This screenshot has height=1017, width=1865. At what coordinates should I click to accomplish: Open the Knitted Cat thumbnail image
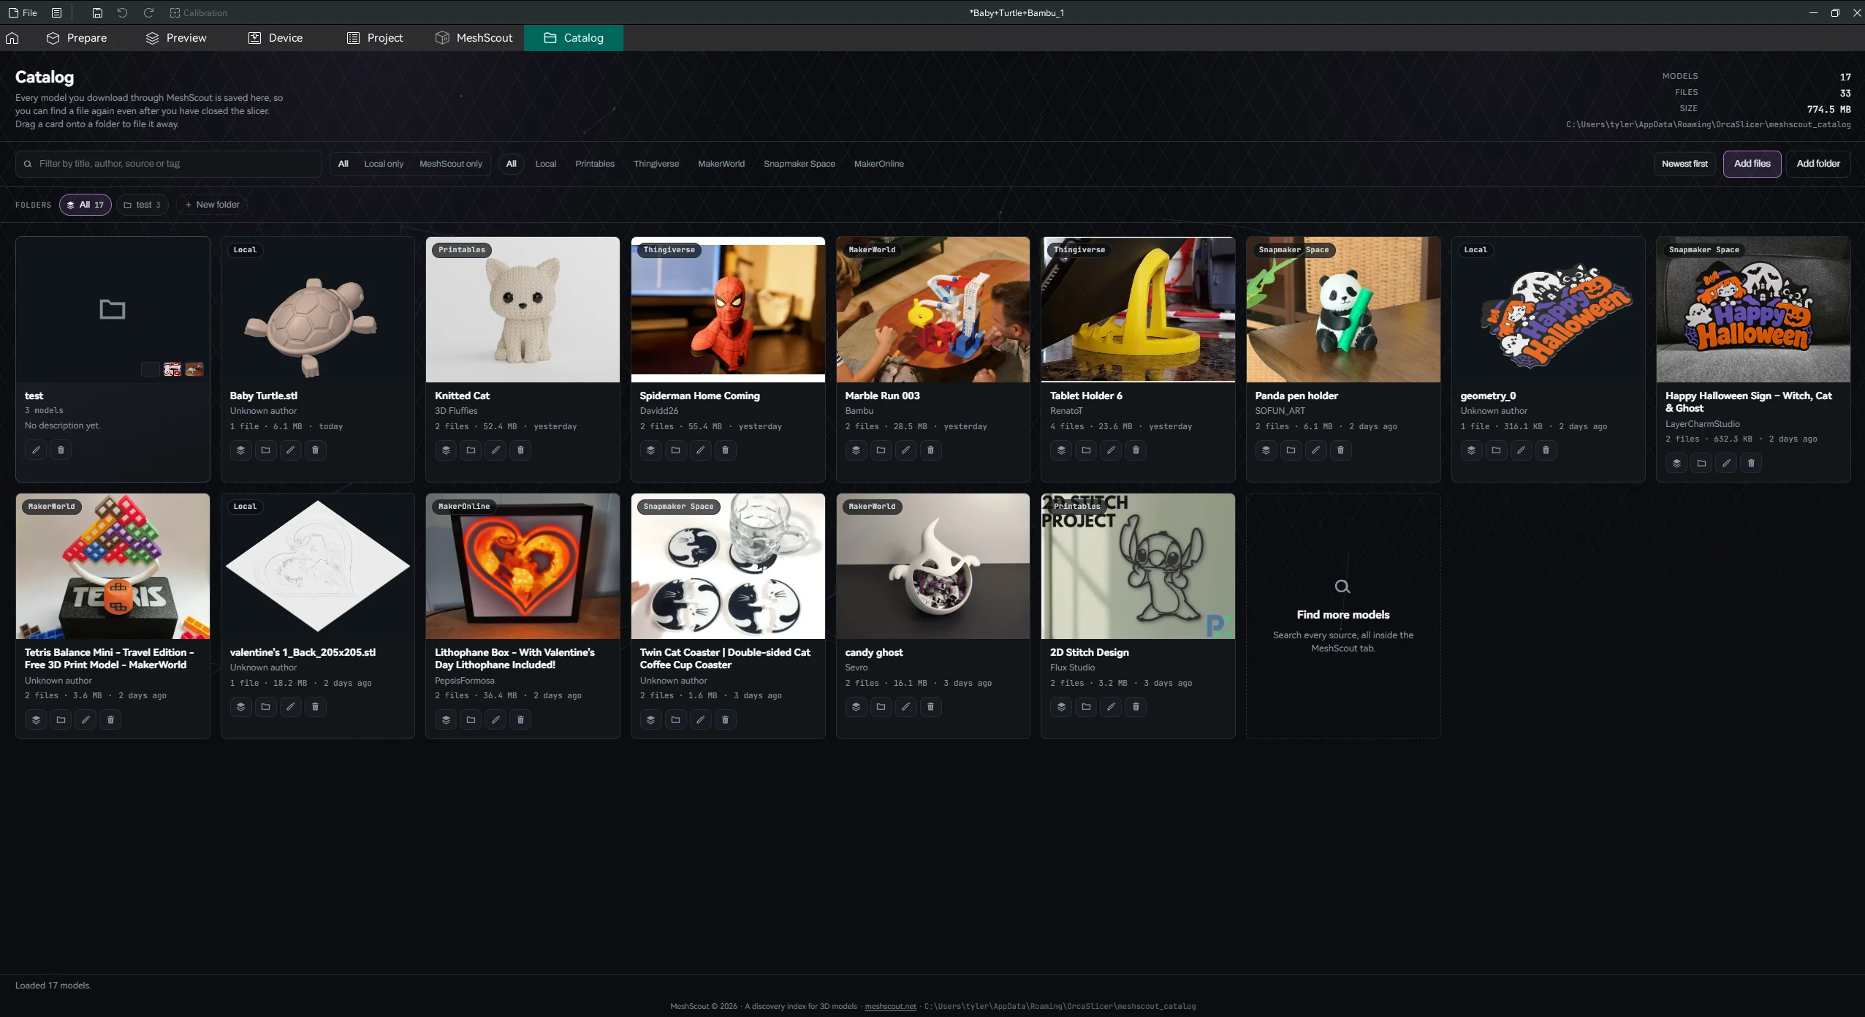pos(523,309)
